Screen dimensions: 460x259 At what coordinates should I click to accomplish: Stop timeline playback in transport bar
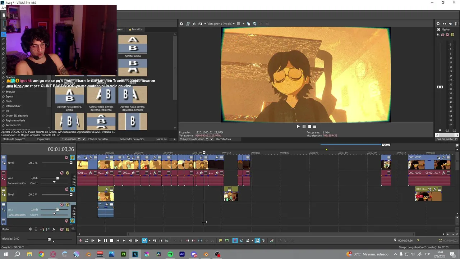tap(111, 241)
